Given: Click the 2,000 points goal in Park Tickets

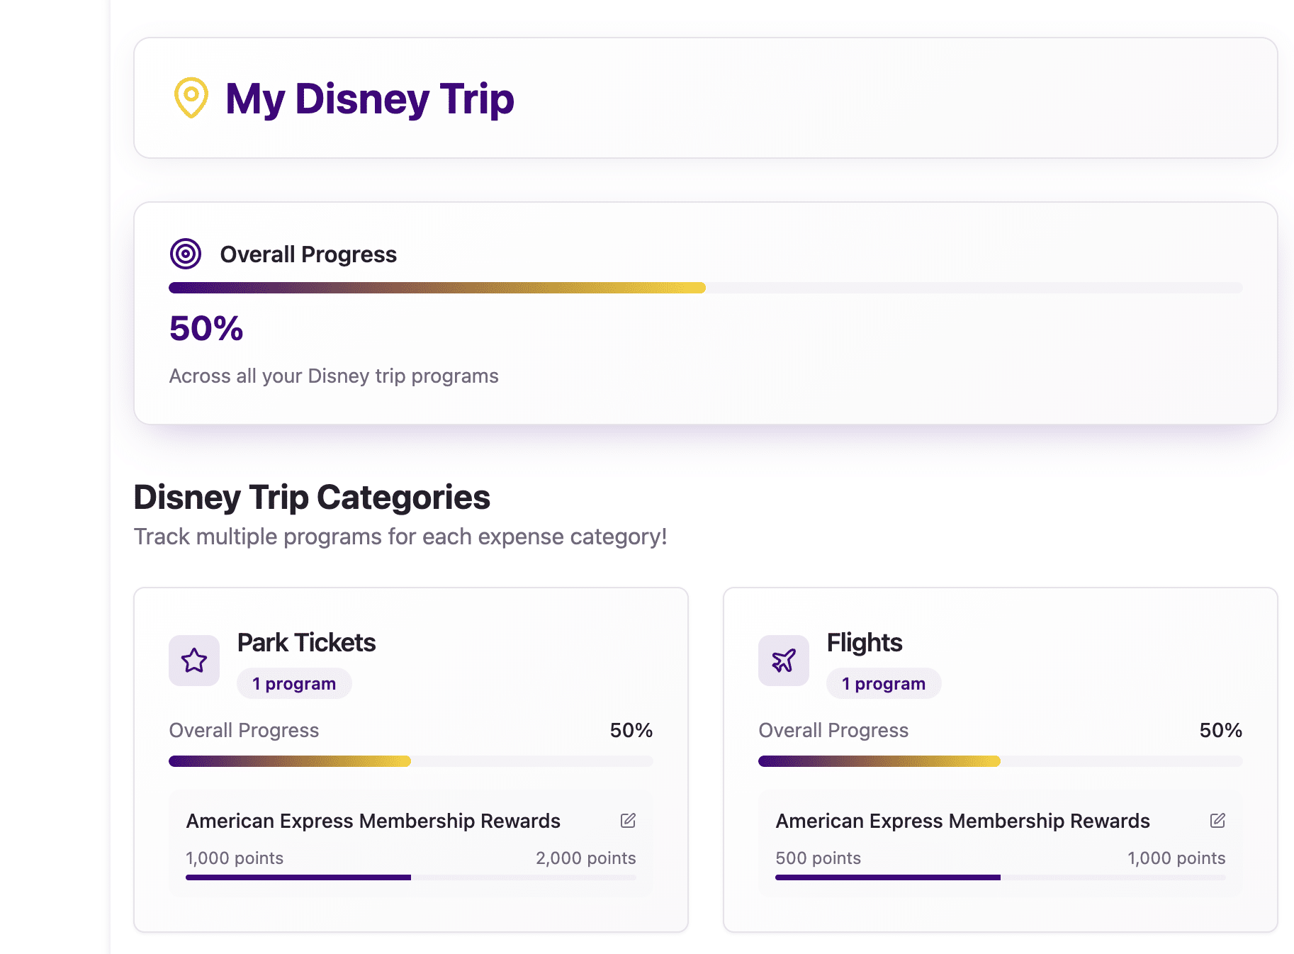Looking at the screenshot, I should 586,858.
